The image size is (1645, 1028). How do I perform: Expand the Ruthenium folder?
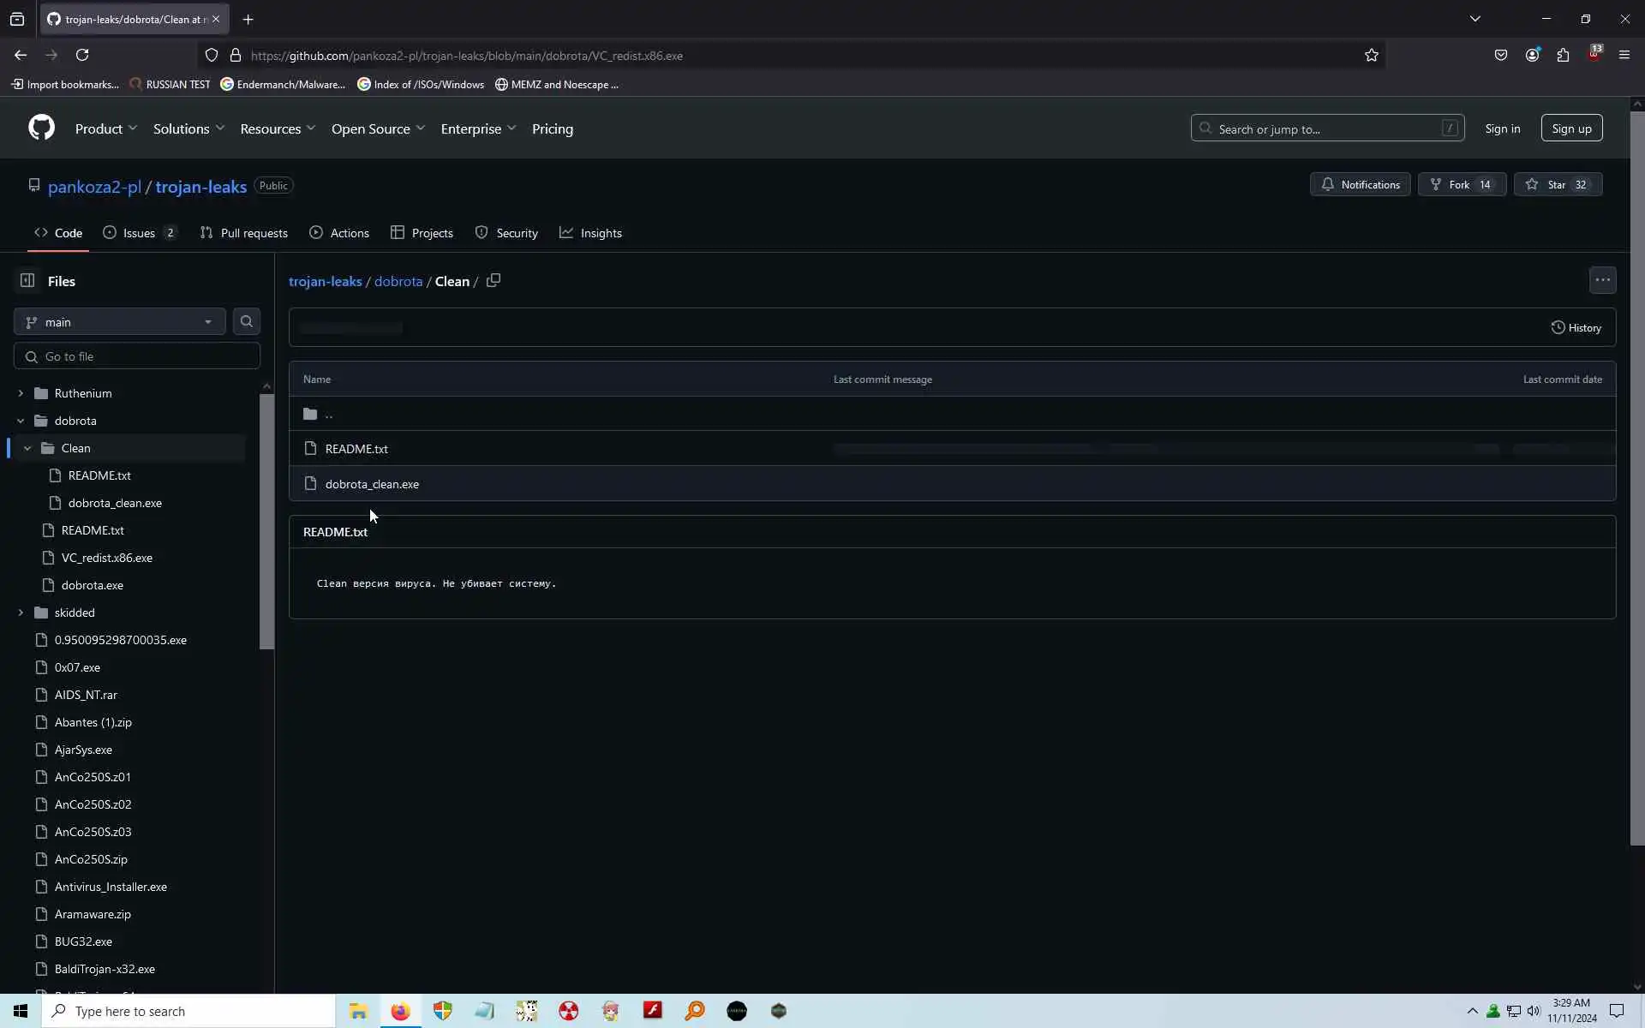(x=21, y=393)
